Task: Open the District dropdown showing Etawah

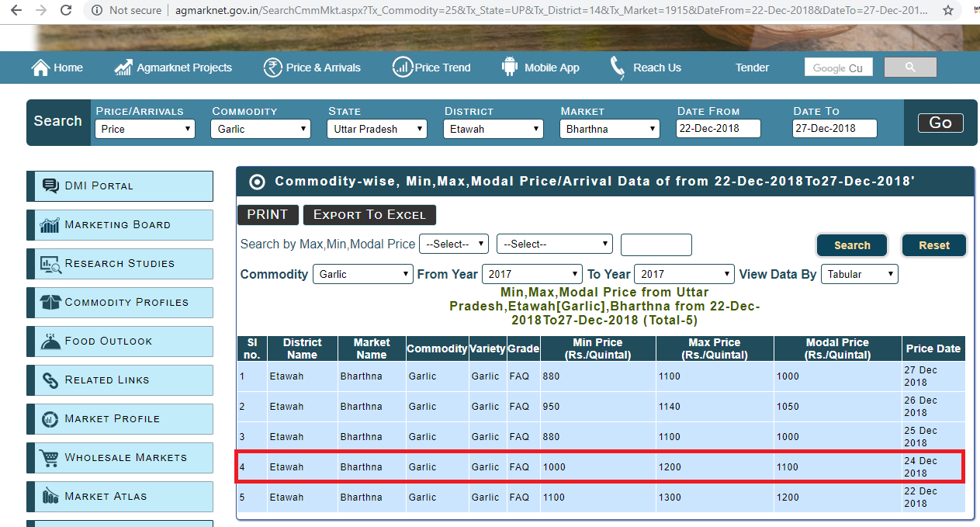Action: click(493, 129)
